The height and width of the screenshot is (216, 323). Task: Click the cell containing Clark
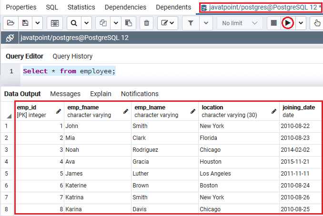tap(165, 138)
